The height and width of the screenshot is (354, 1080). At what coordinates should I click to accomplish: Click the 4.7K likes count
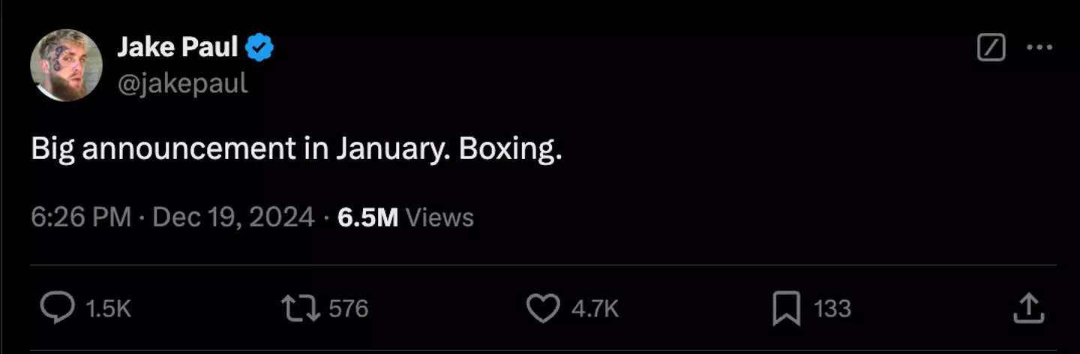pos(595,308)
